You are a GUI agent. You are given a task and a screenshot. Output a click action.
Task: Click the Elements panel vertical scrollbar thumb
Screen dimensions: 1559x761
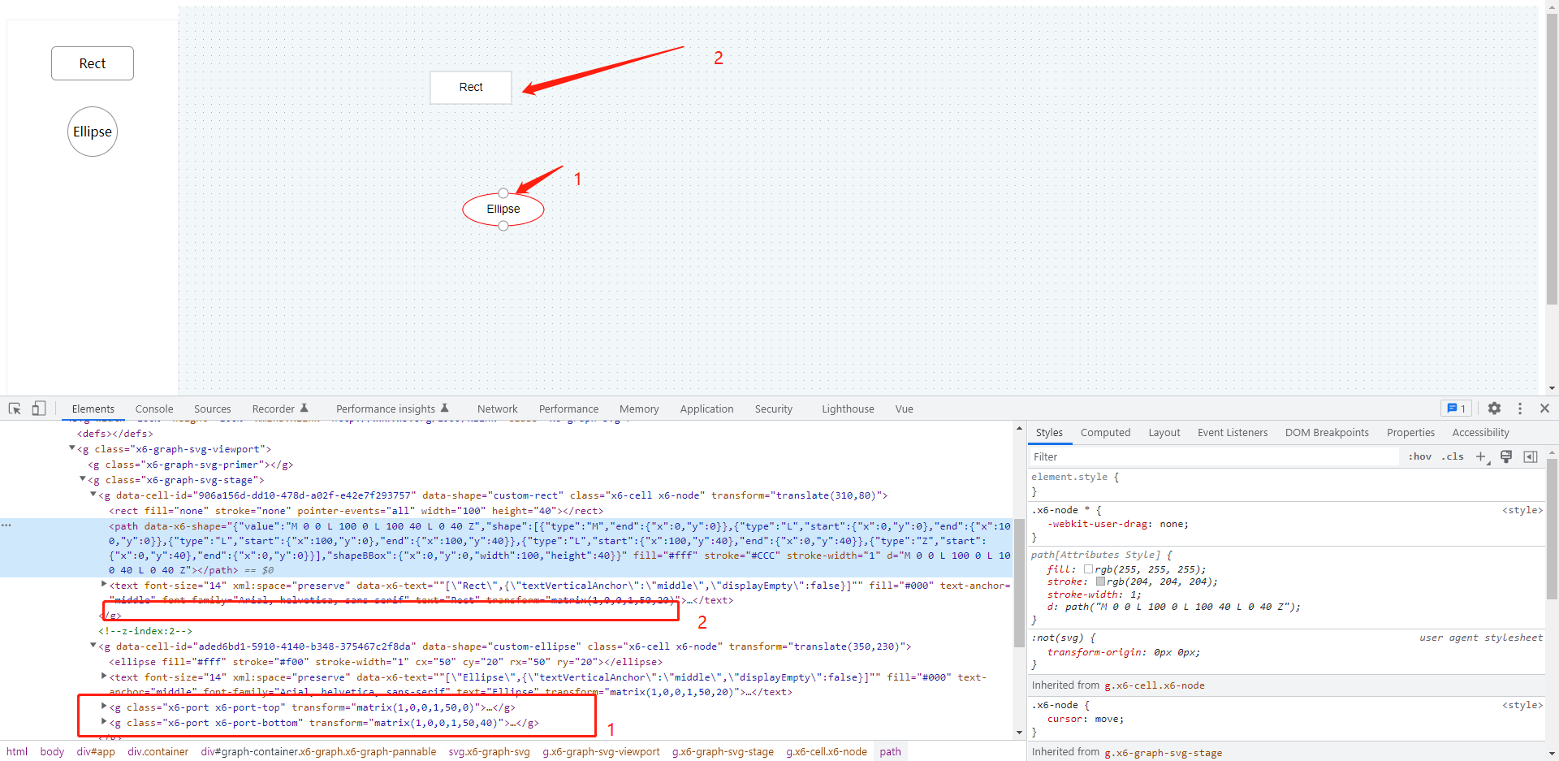(x=1019, y=583)
